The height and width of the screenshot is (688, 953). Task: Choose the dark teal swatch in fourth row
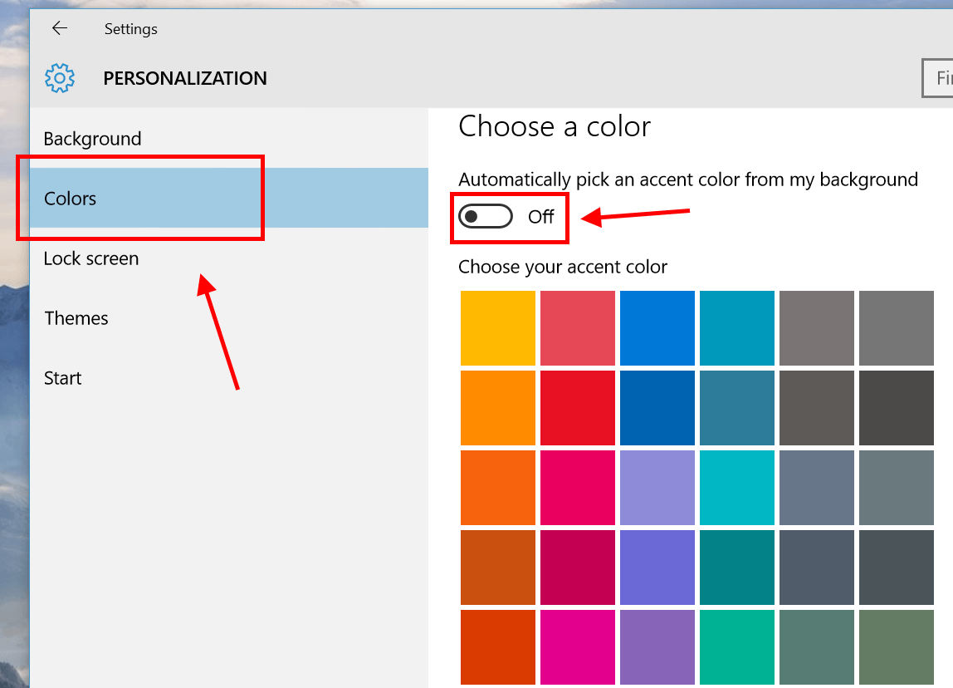pyautogui.click(x=736, y=567)
